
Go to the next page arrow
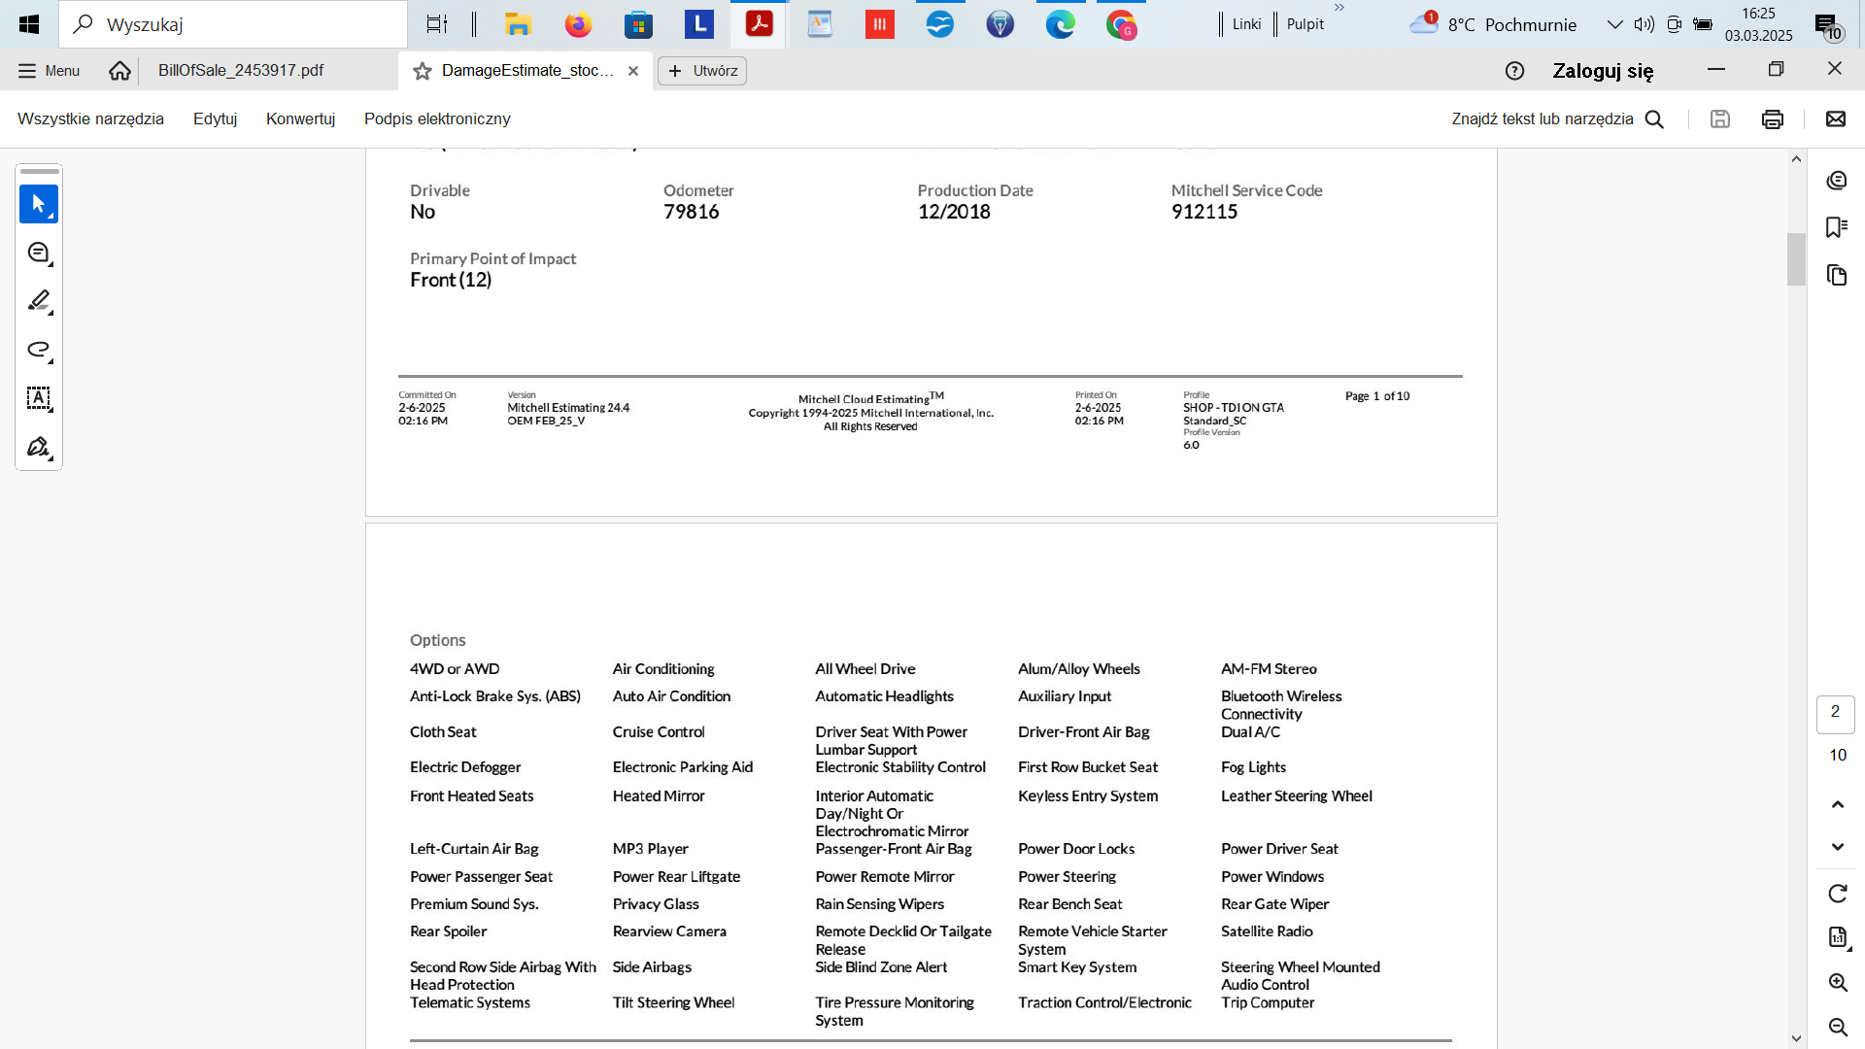pos(1837,847)
